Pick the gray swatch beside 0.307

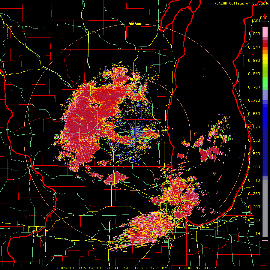[265, 208]
